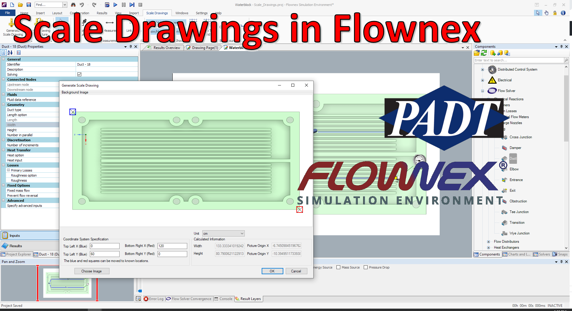572x311 pixels.
Task: Select the red bottom-right marker square
Action: (x=300, y=210)
